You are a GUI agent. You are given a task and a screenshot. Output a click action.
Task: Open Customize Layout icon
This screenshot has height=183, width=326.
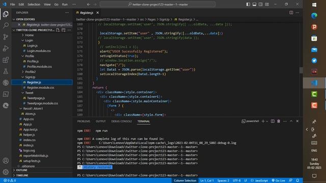coord(267,5)
